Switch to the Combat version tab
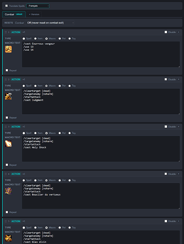The image size is (184, 244). pyautogui.click(x=14, y=14)
